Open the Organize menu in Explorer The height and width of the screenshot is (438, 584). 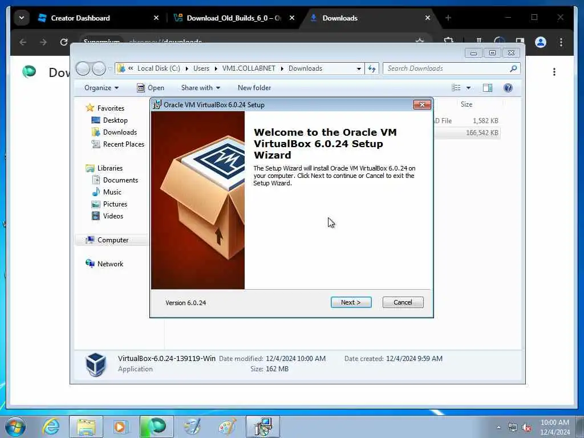pyautogui.click(x=102, y=88)
